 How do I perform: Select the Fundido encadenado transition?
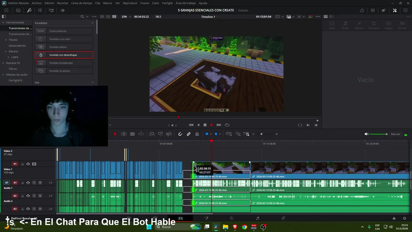coord(64,63)
